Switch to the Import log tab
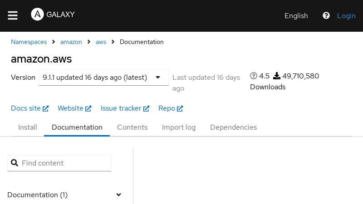 click(179, 127)
